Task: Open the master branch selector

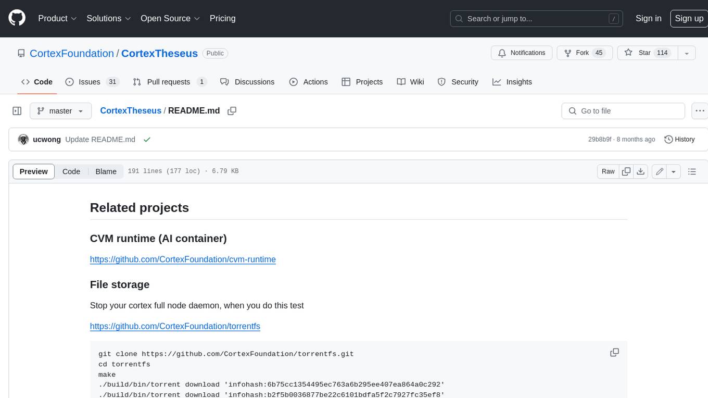Action: pyautogui.click(x=60, y=111)
